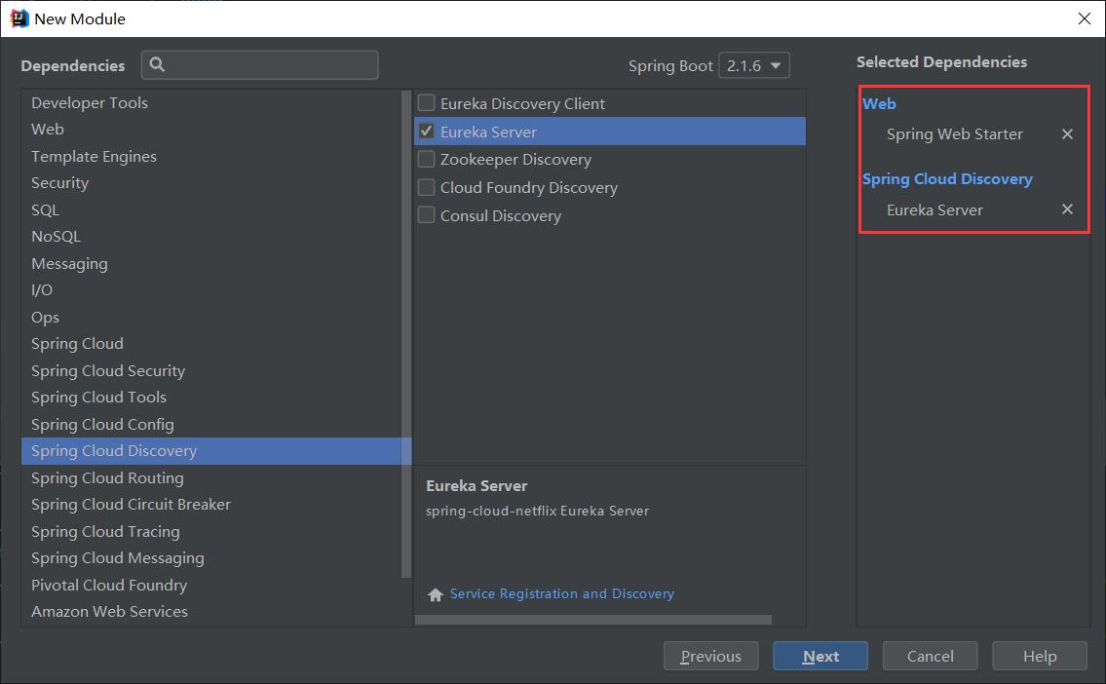The height and width of the screenshot is (684, 1106).
Task: Select the Spring Cloud category
Action: [211, 344]
